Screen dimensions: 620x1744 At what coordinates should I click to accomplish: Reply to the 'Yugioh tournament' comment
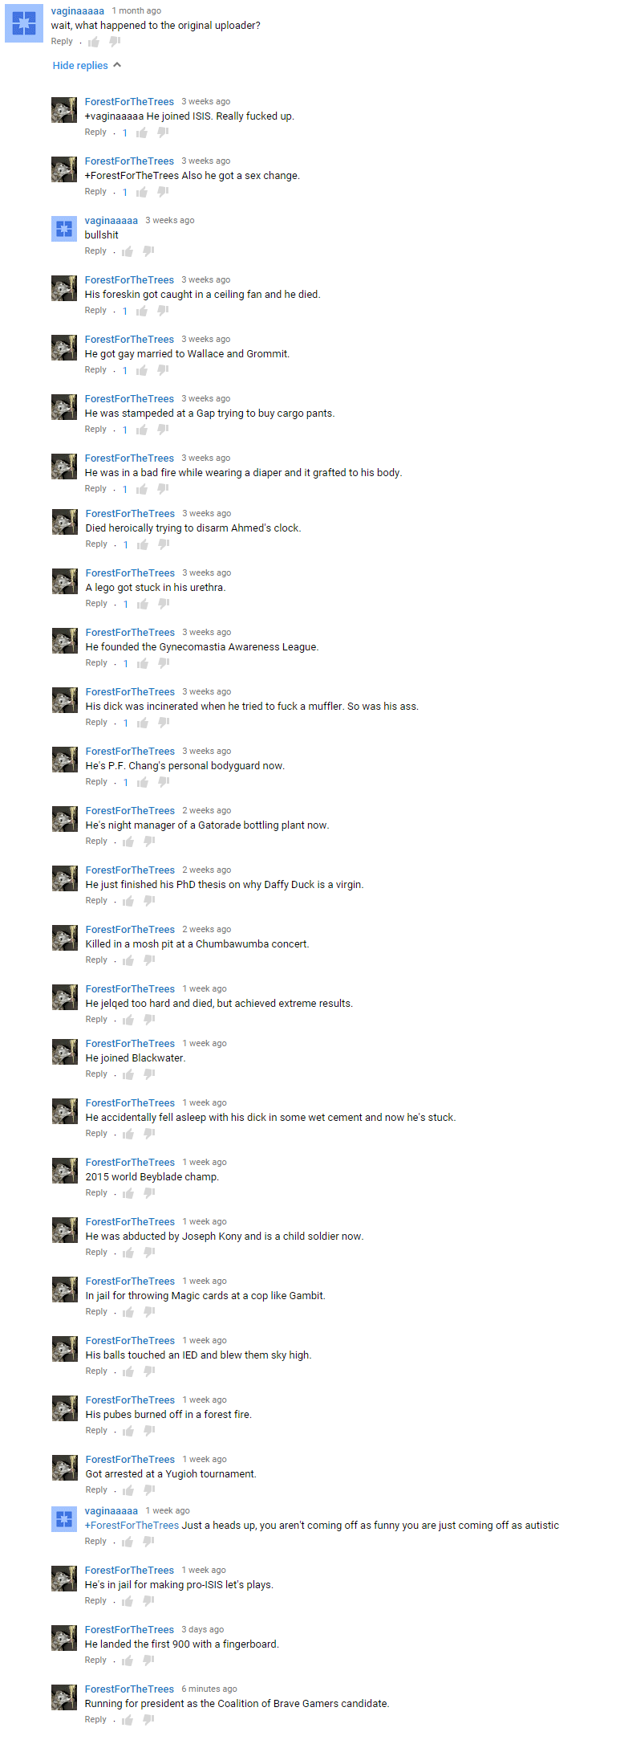96,1489
